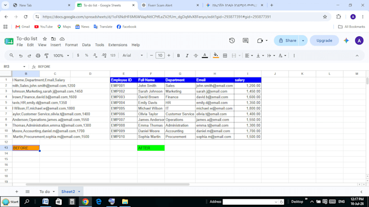
Task: Open the Format menu
Action: pos(71,45)
